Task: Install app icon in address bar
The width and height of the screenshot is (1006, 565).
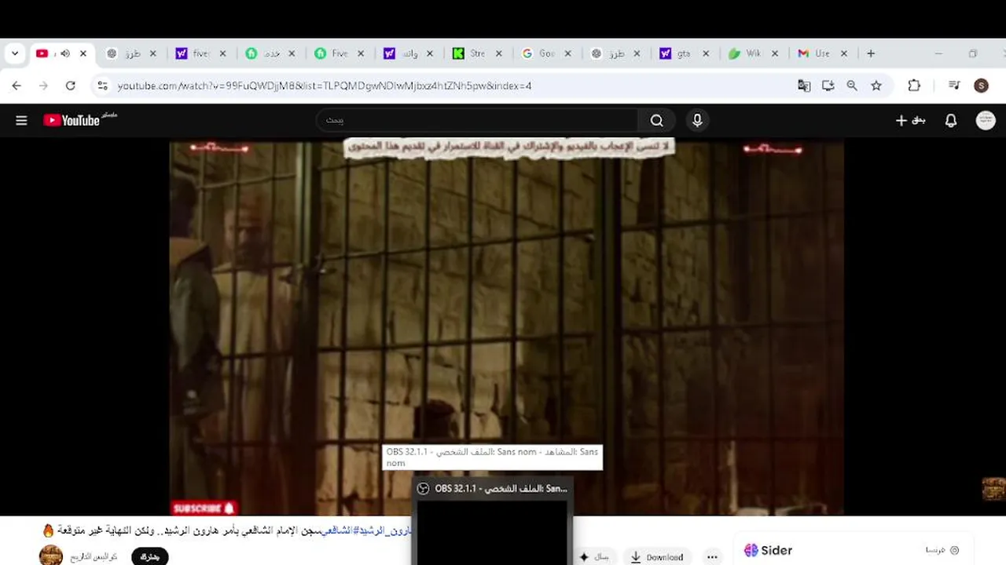Action: pyautogui.click(x=828, y=86)
